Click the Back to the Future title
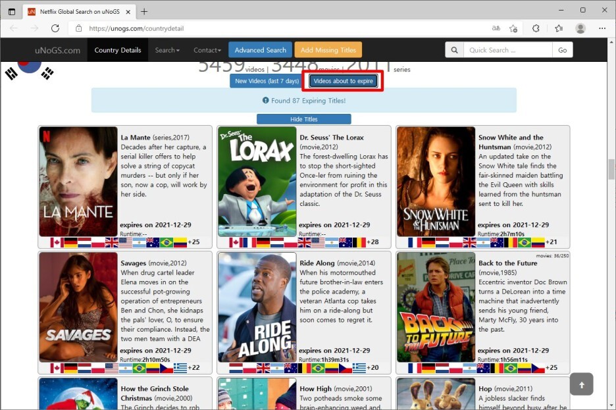The image size is (616, 410). (507, 263)
